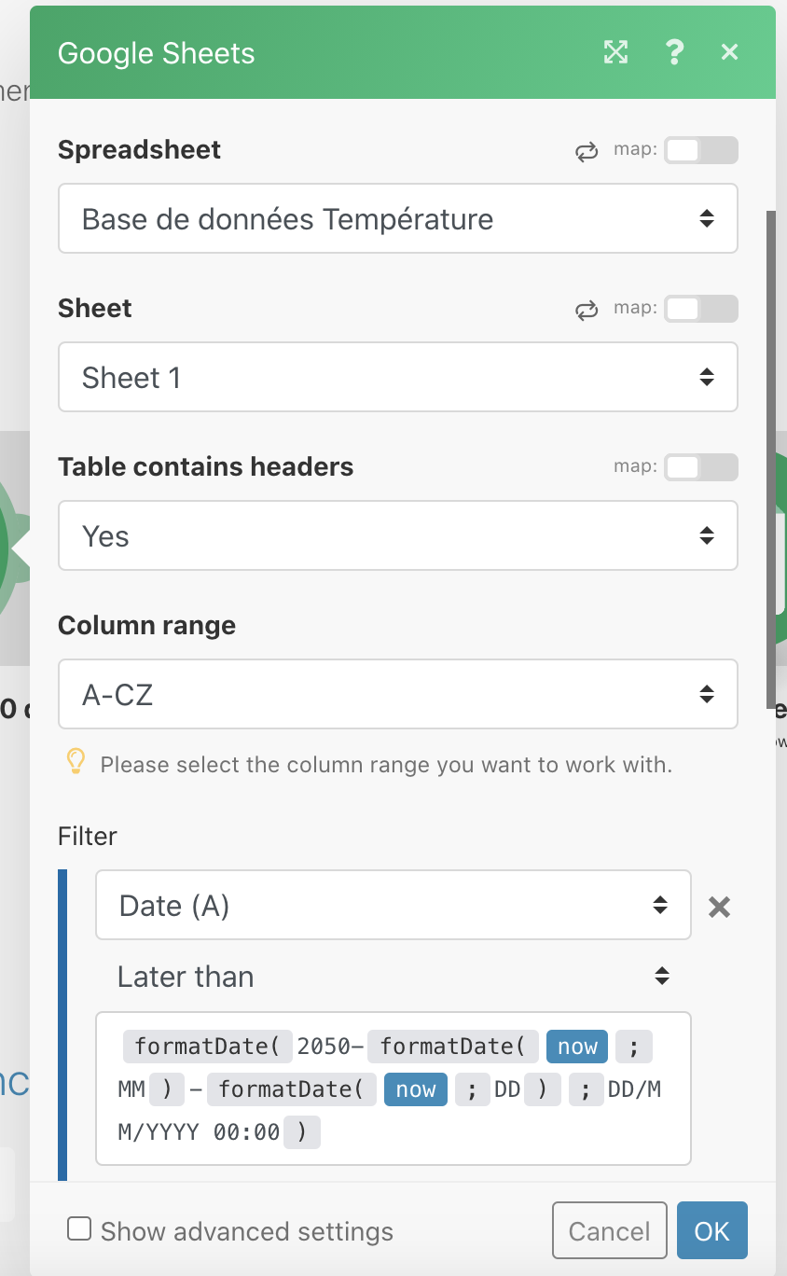Click the expand dialog fullscreen icon
The height and width of the screenshot is (1276, 787).
point(615,52)
